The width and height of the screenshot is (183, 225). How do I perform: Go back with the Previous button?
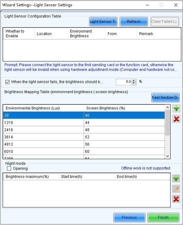129,217
